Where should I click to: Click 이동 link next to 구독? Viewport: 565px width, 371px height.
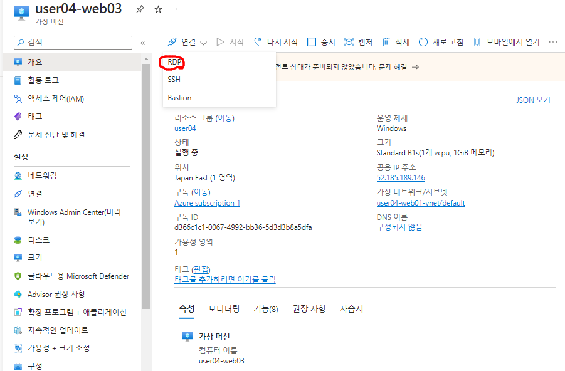(201, 192)
